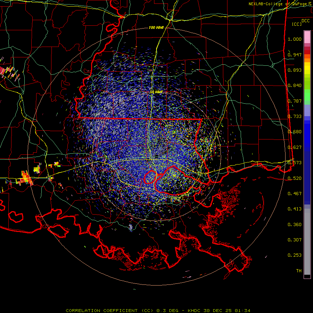This screenshot has width=313, height=313.
Task: Click the 0.467 scale value
Action: [x=295, y=194]
